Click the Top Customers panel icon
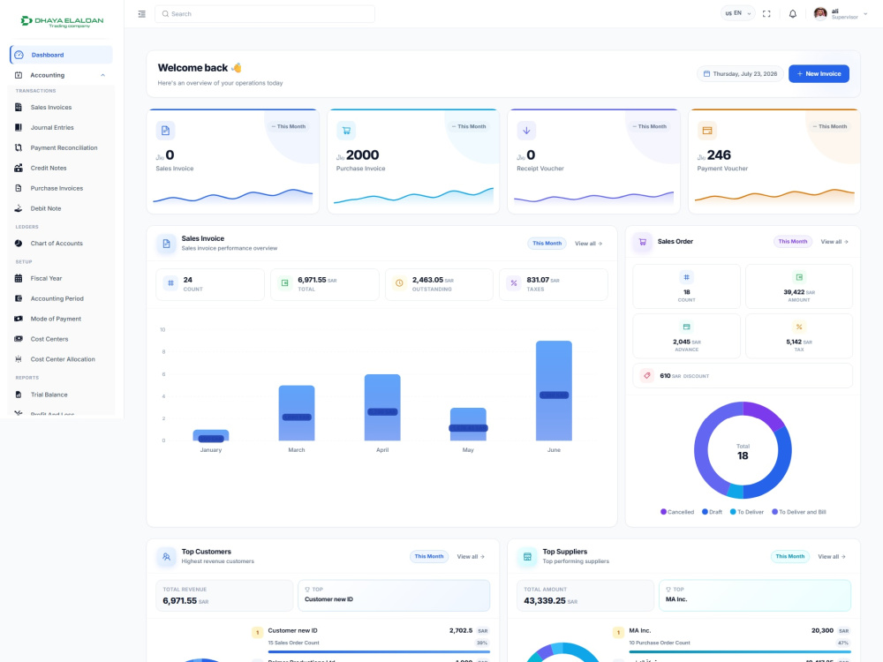The height and width of the screenshot is (662, 883). tap(166, 557)
